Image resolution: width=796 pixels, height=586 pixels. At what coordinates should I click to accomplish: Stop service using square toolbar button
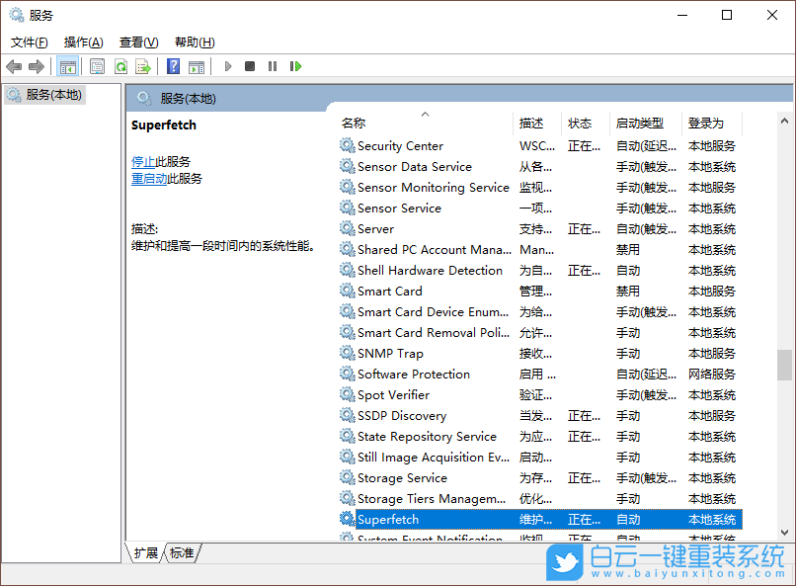250,66
